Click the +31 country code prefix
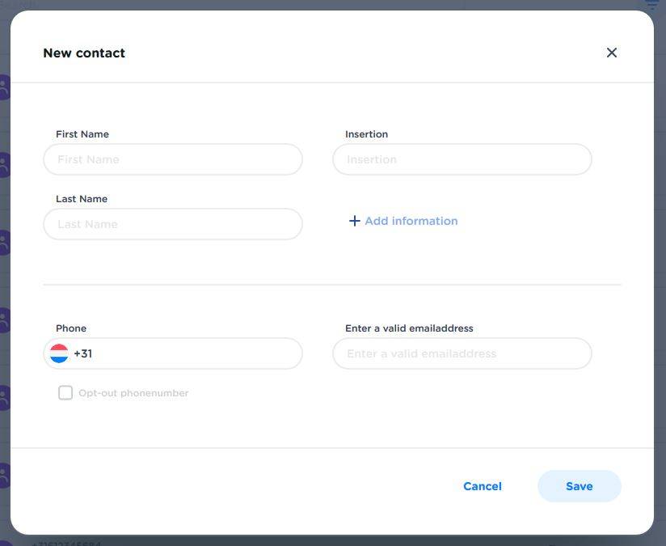The image size is (666, 546). point(83,353)
